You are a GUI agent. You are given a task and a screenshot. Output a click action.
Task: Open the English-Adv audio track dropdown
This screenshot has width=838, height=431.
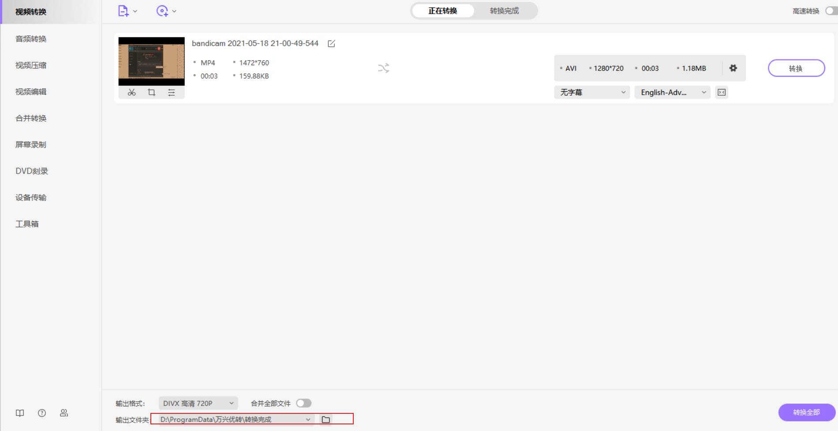[672, 92]
